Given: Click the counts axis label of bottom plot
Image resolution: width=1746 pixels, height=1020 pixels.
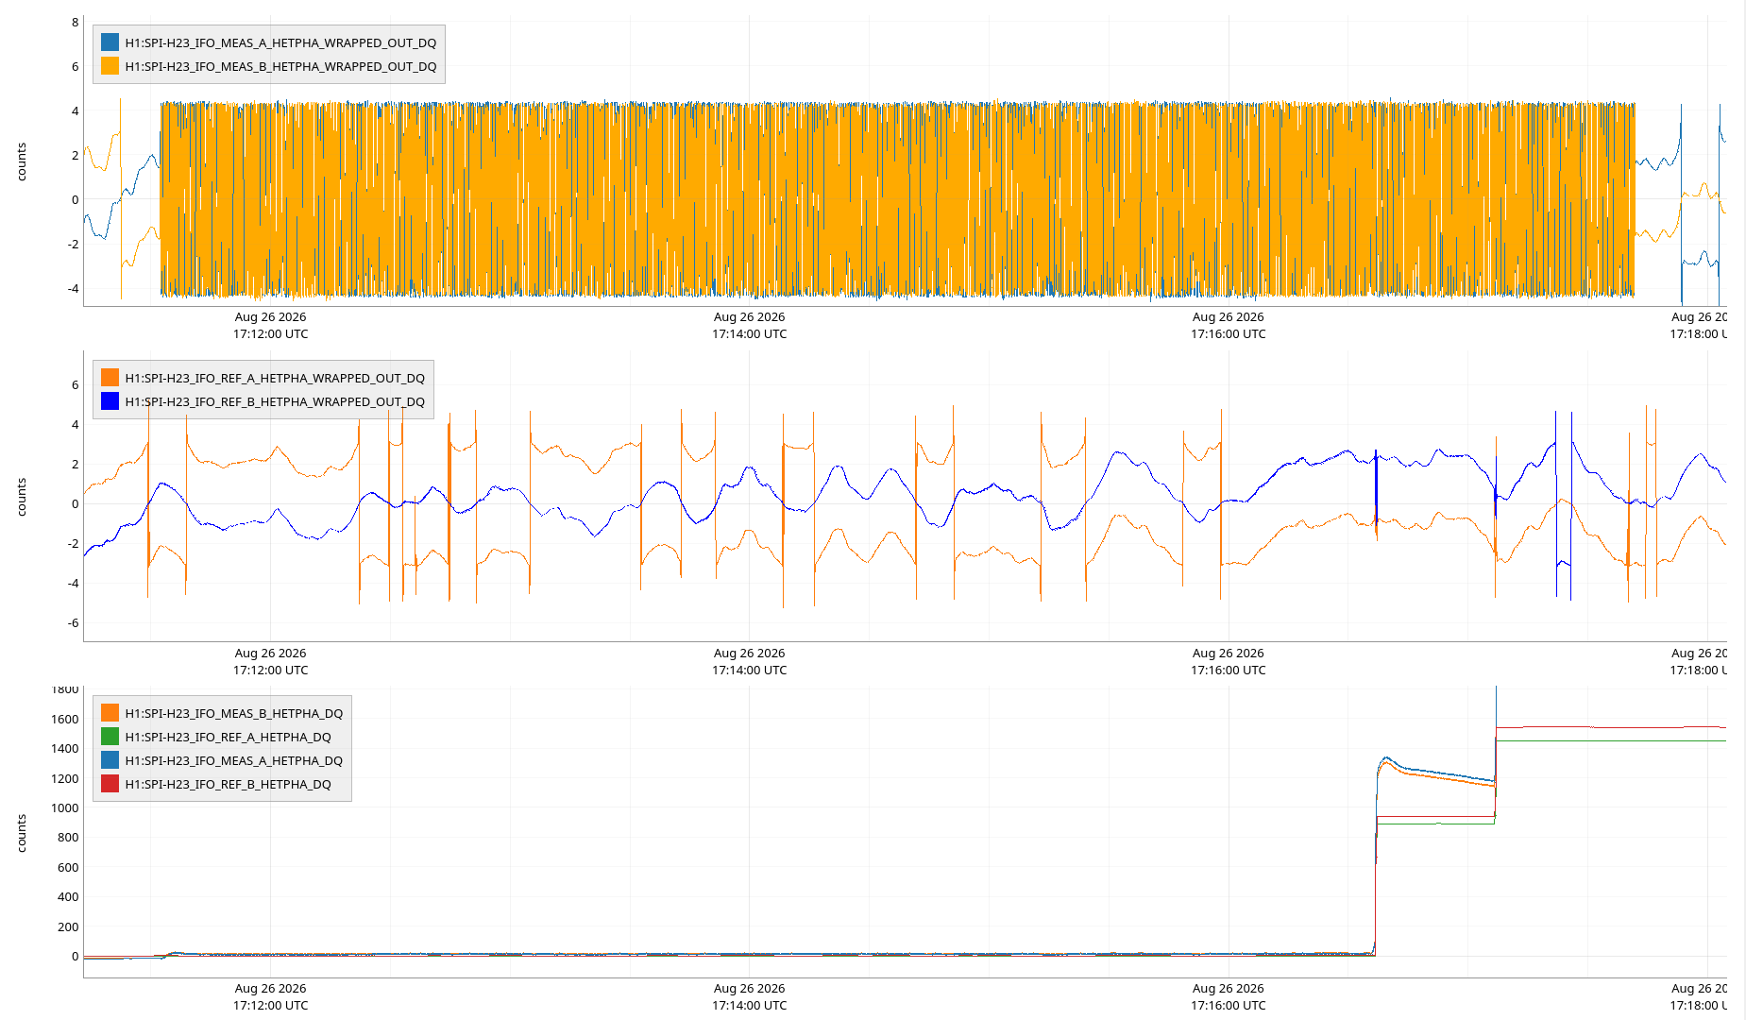Looking at the screenshot, I should click(22, 833).
